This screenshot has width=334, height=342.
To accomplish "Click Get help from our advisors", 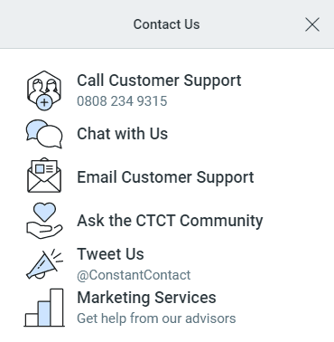I will point(156,318).
